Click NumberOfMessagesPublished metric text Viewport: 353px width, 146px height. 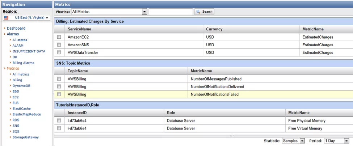pos(216,79)
